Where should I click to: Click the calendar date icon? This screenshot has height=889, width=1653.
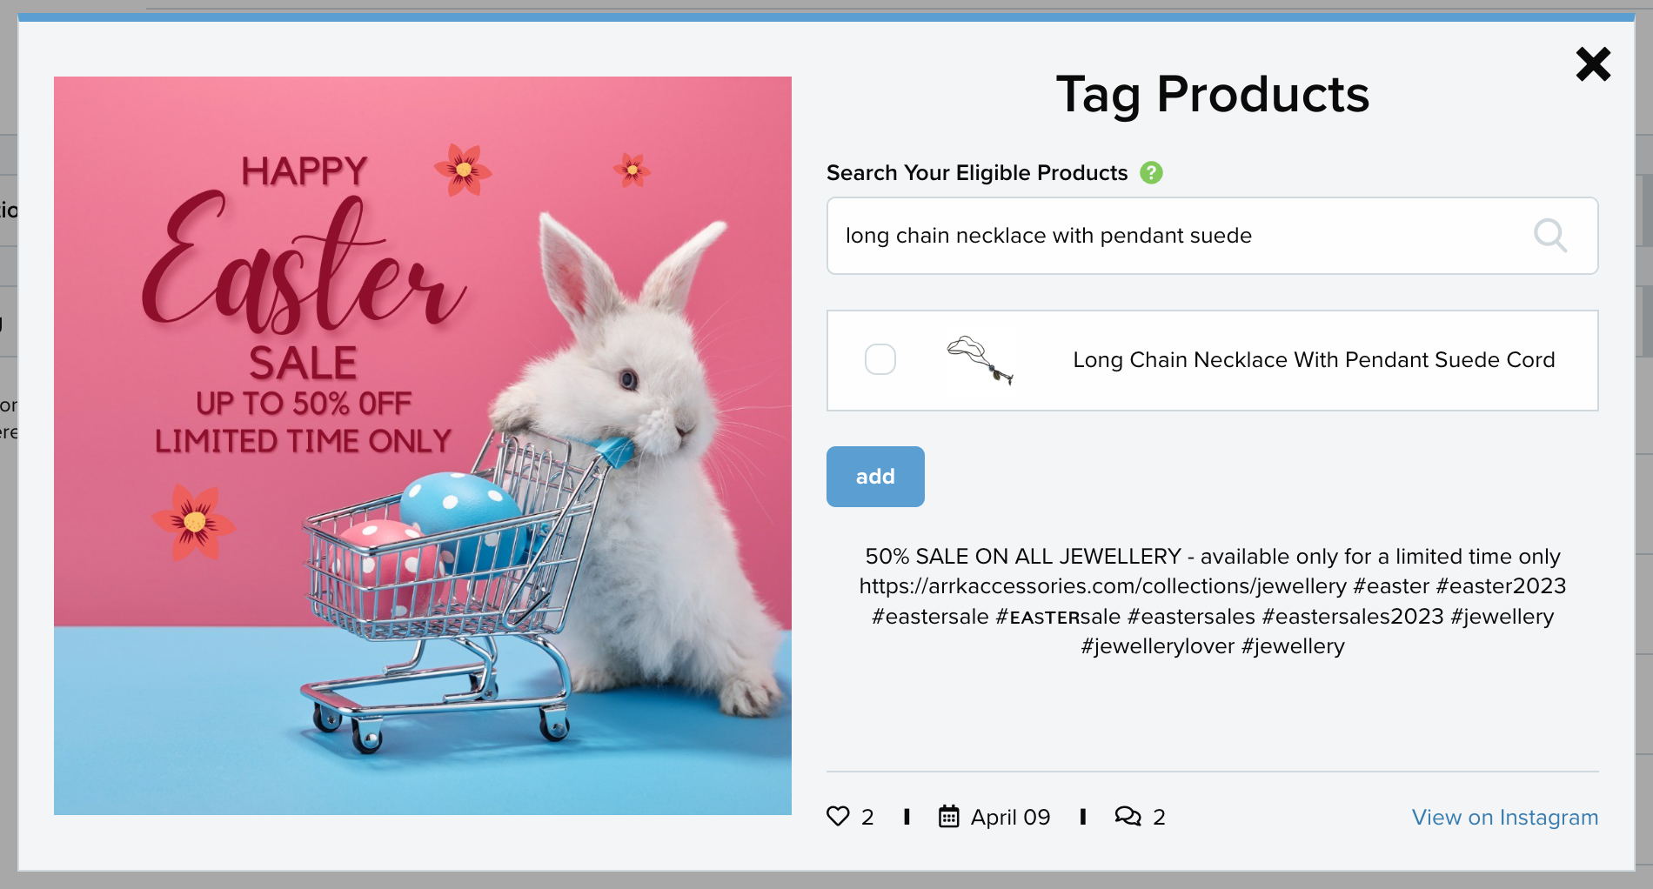point(948,816)
